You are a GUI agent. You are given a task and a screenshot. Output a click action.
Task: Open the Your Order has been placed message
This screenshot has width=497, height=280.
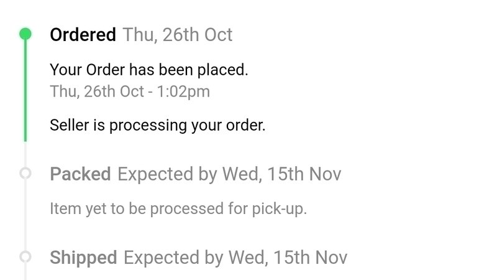pyautogui.click(x=149, y=70)
